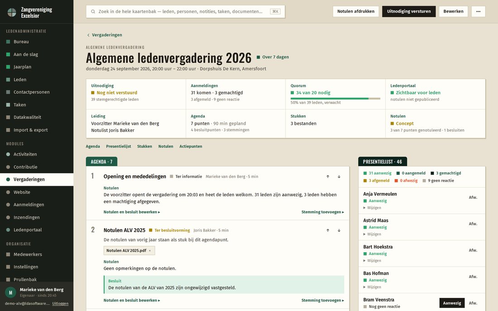Screen dimensions: 498x311
Task: Jump to Notulen section tab
Action: (x=166, y=146)
